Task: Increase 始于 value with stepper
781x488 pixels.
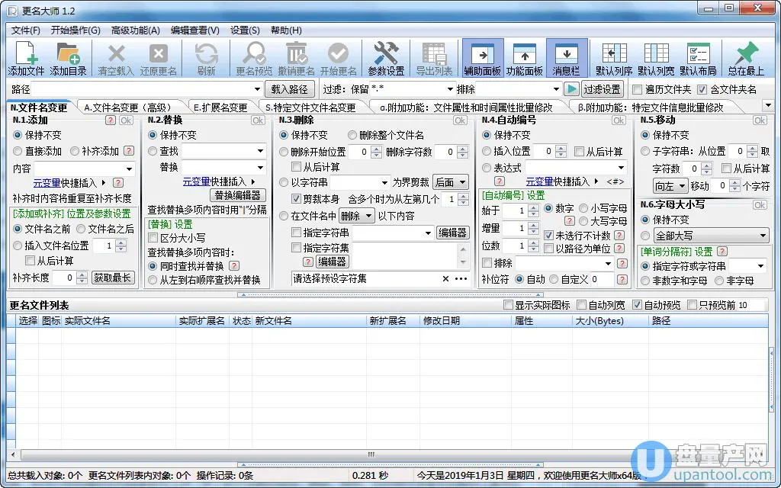Action: tap(533, 207)
